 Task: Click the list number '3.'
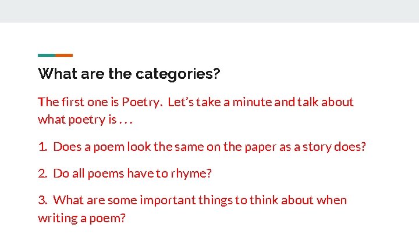[x=43, y=200]
